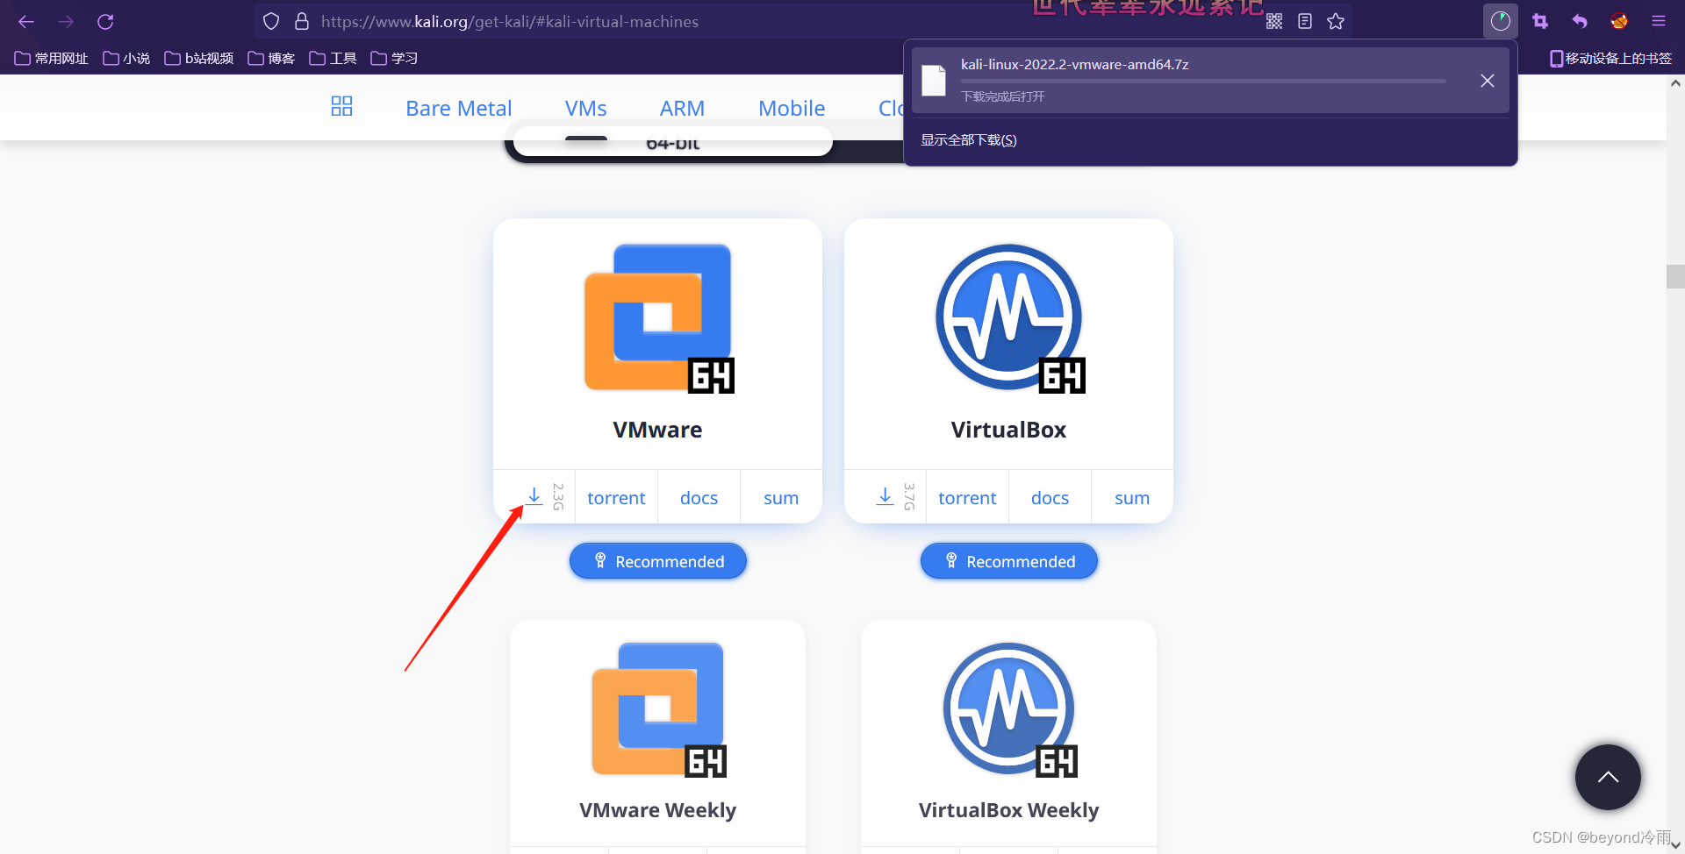The height and width of the screenshot is (854, 1685).
Task: Open the 工具 bookmarks folder
Action: pos(333,59)
